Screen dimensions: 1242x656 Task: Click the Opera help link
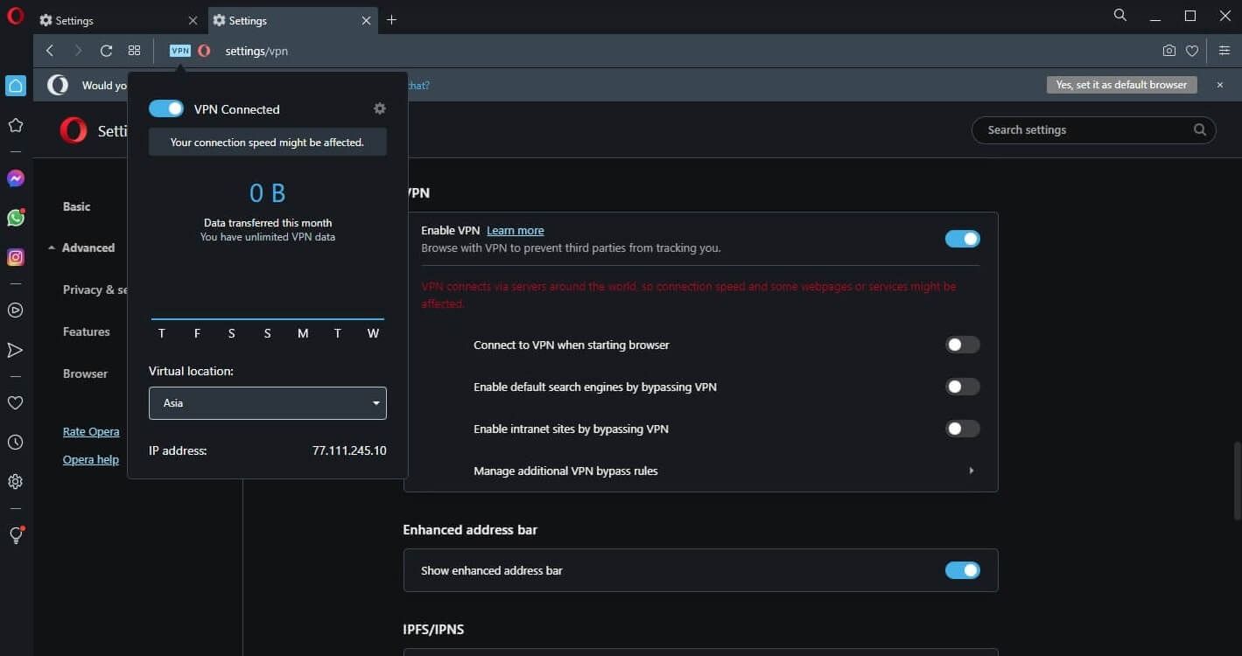(91, 459)
